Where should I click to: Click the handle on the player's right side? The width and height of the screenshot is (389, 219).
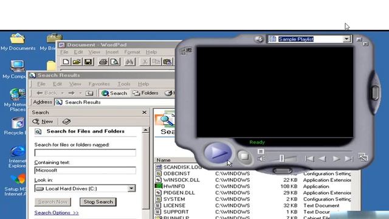click(x=375, y=93)
